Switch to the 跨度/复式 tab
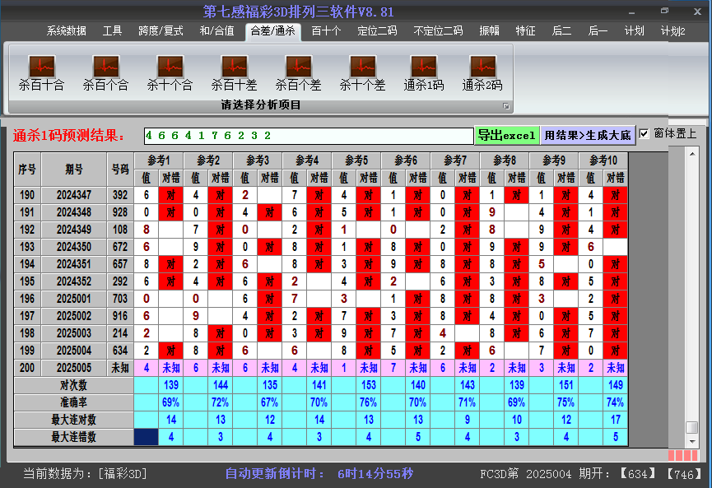Image resolution: width=712 pixels, height=488 pixels. 161,31
